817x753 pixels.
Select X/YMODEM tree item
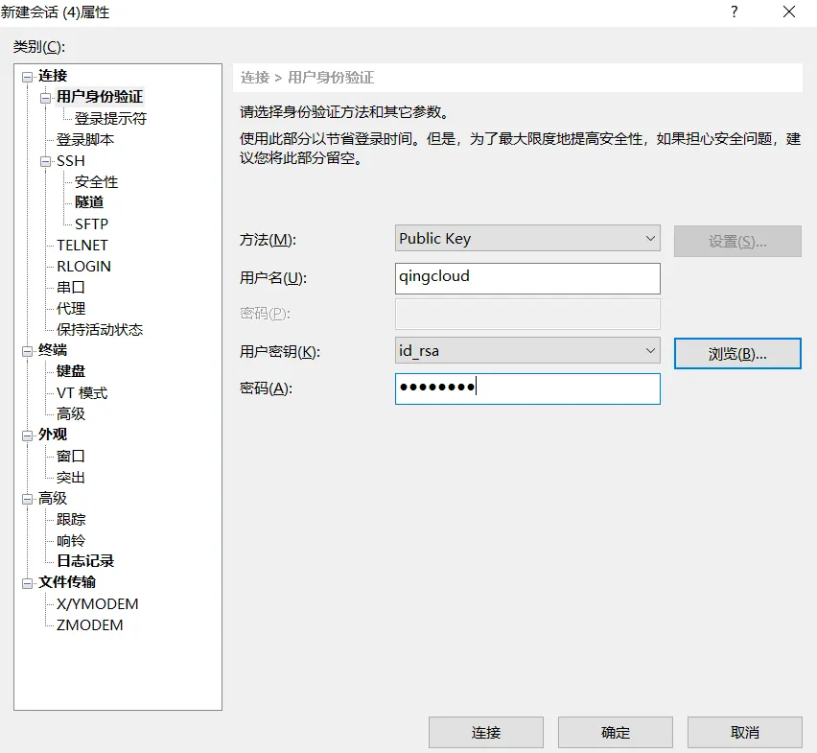click(x=98, y=604)
